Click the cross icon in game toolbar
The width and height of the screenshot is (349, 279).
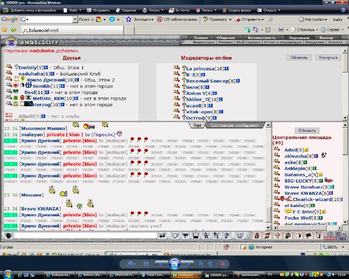tap(278, 235)
